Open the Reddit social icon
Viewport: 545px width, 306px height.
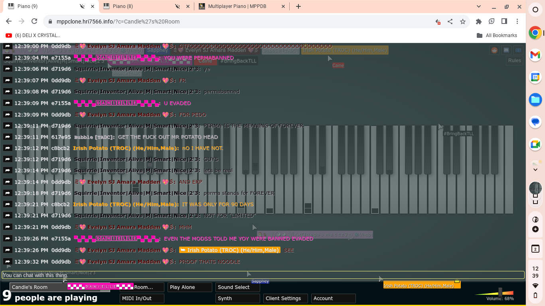click(495, 50)
